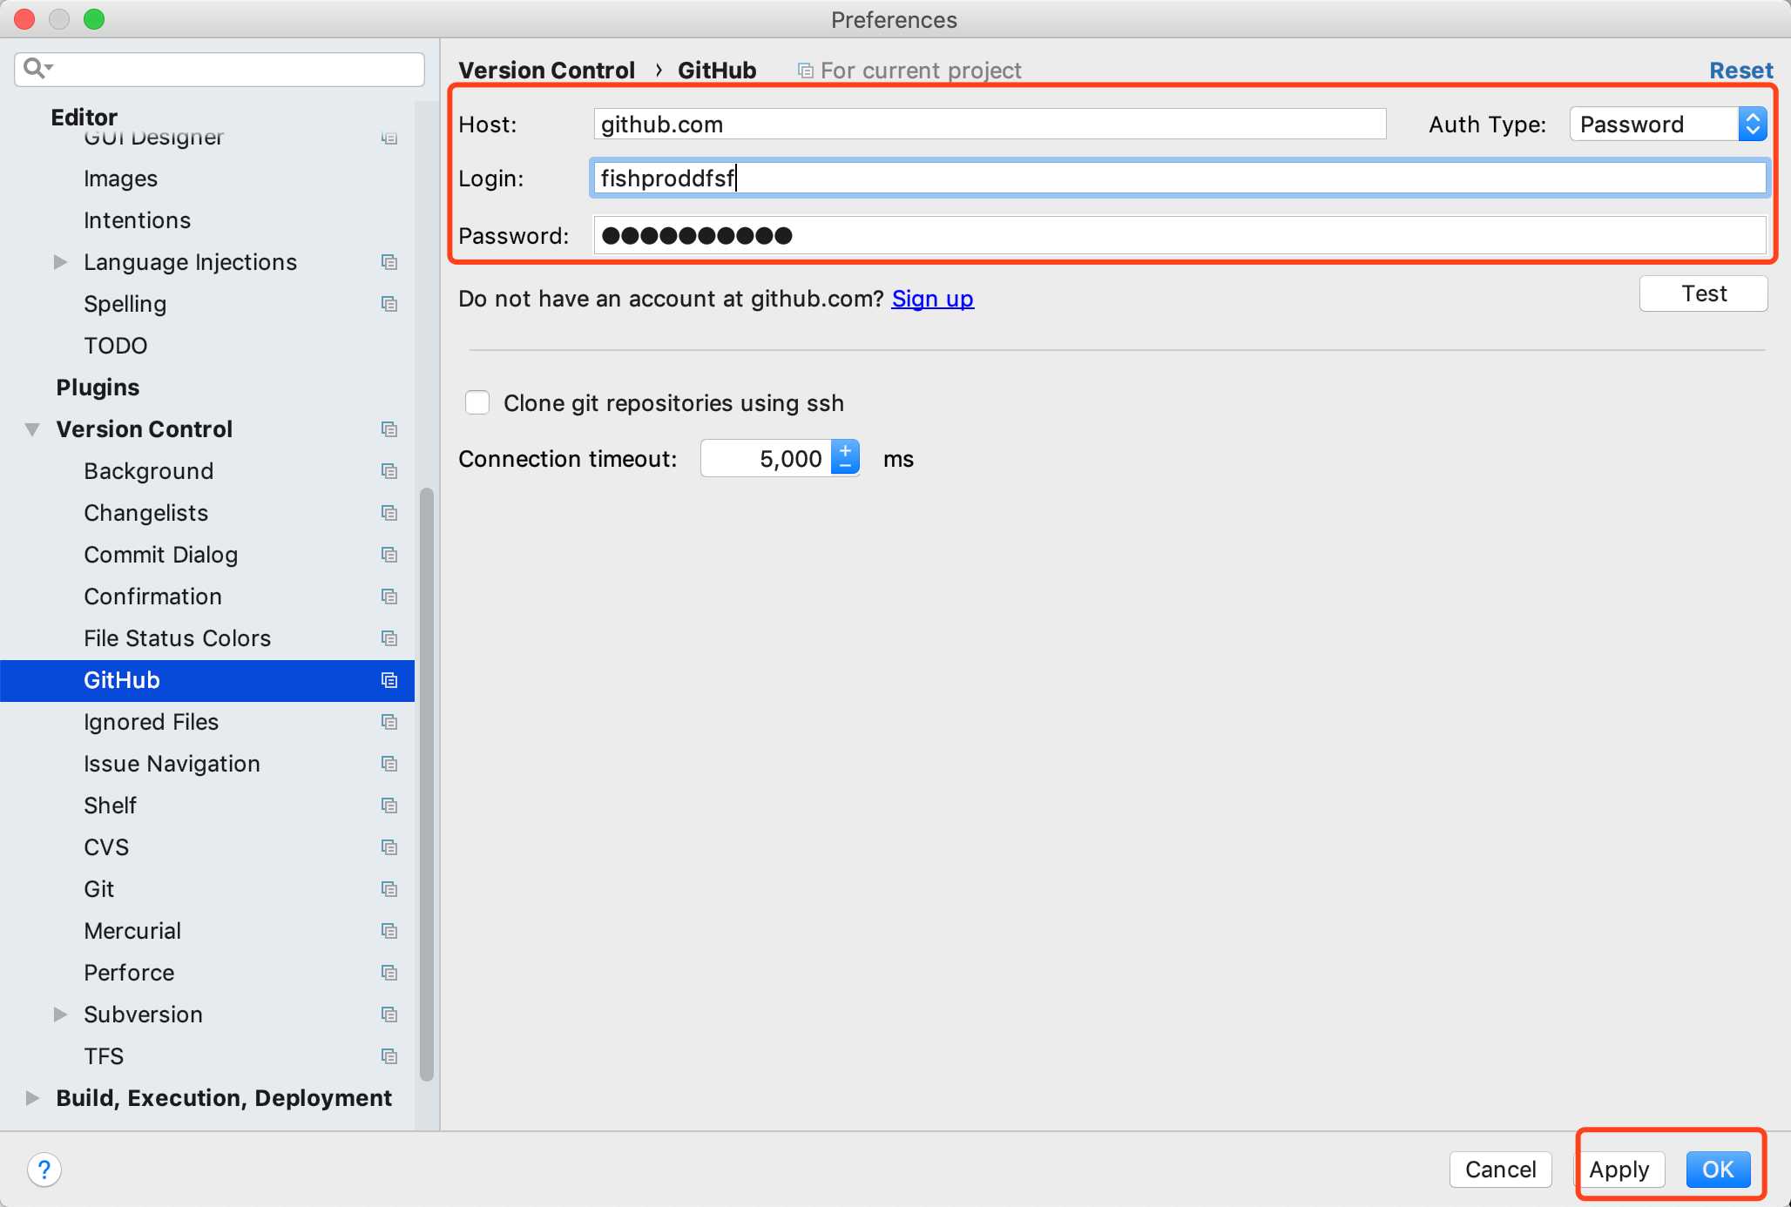Screen dimensions: 1791x1207
Task: Confirm settings with OK button
Action: click(x=1718, y=1170)
